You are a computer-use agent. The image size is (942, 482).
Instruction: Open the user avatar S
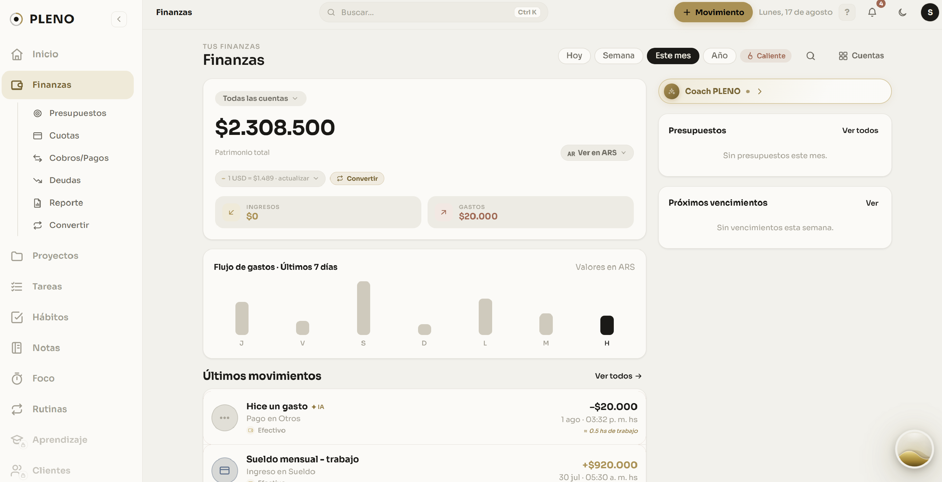click(x=930, y=12)
